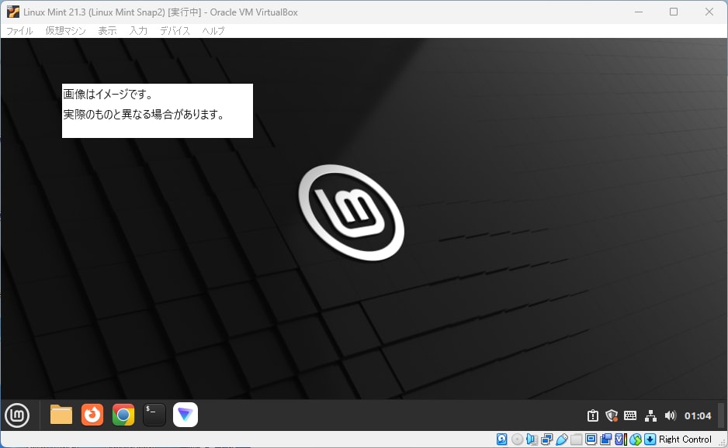Open the Terminal launcher in panel

[x=154, y=415]
